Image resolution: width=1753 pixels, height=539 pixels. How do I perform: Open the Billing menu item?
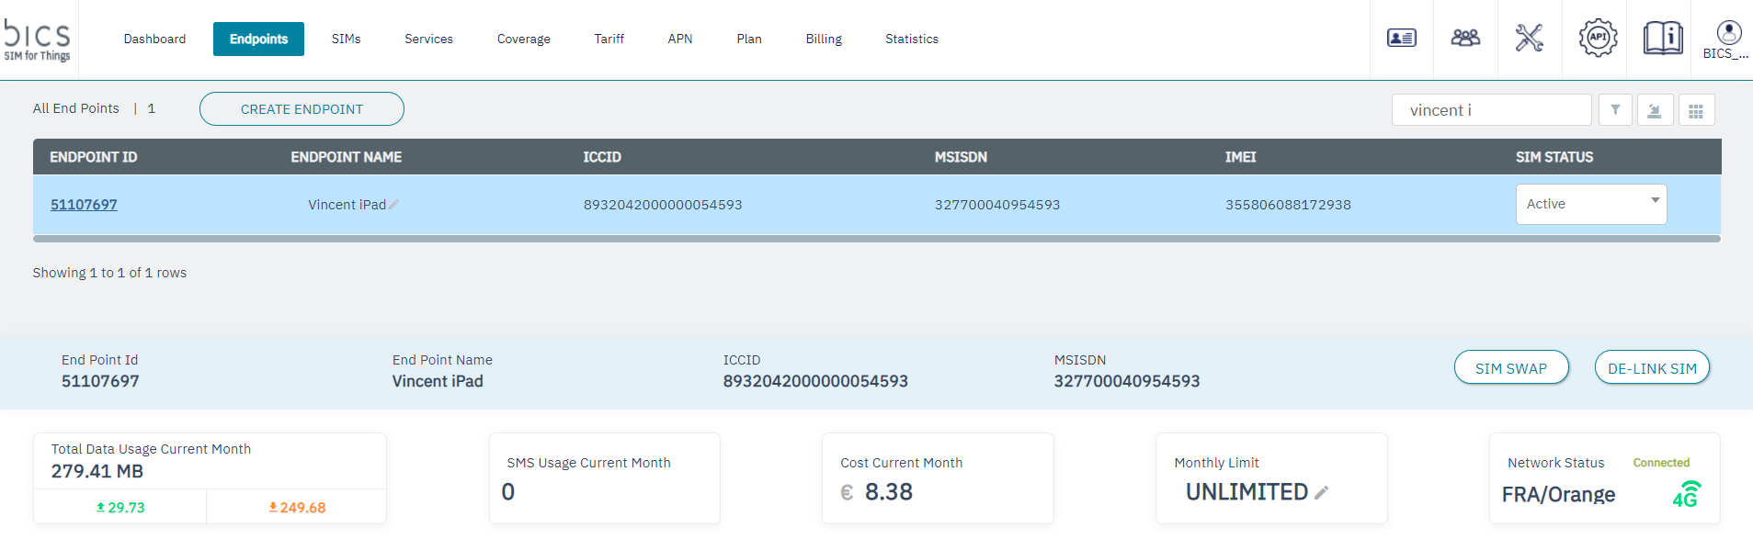coord(824,39)
